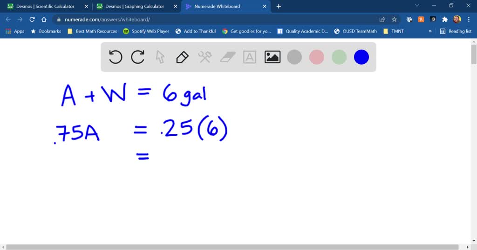This screenshot has height=250, width=477.
Task: Click the horizontal scrollbar right arrow
Action: pyautogui.click(x=468, y=247)
